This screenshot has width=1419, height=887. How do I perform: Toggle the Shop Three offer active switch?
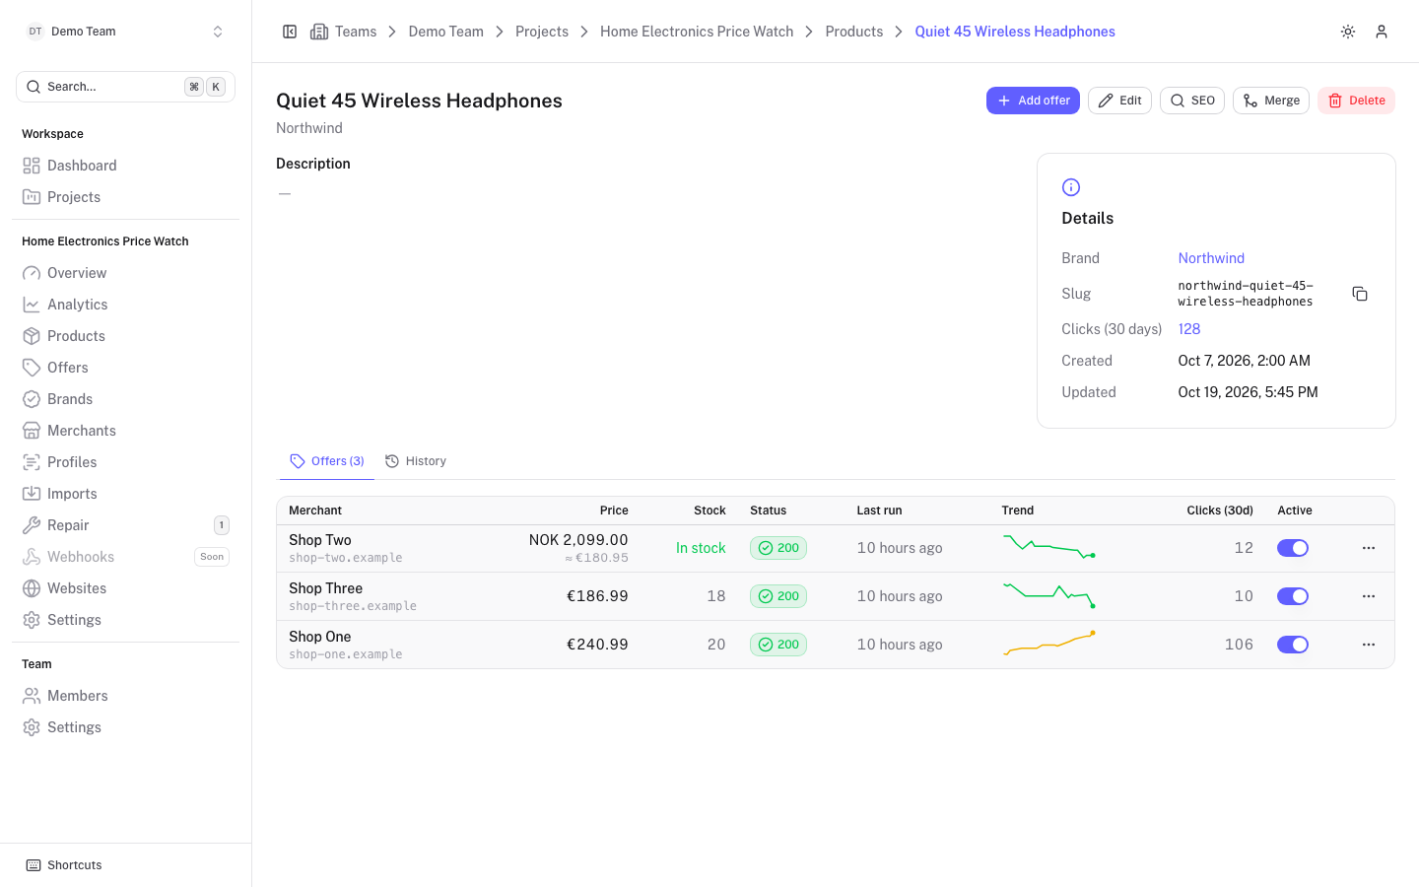(x=1293, y=596)
